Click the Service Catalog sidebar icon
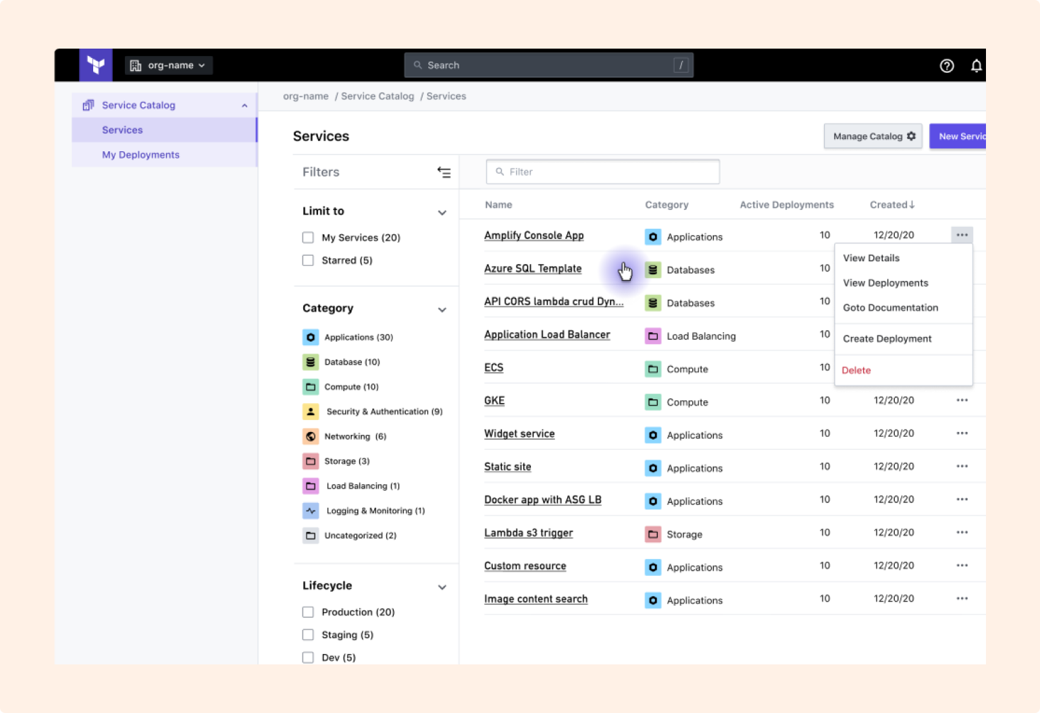 click(88, 105)
